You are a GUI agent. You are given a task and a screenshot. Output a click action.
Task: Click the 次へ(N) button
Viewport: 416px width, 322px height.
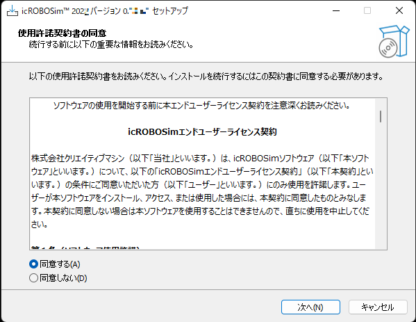pos(310,307)
